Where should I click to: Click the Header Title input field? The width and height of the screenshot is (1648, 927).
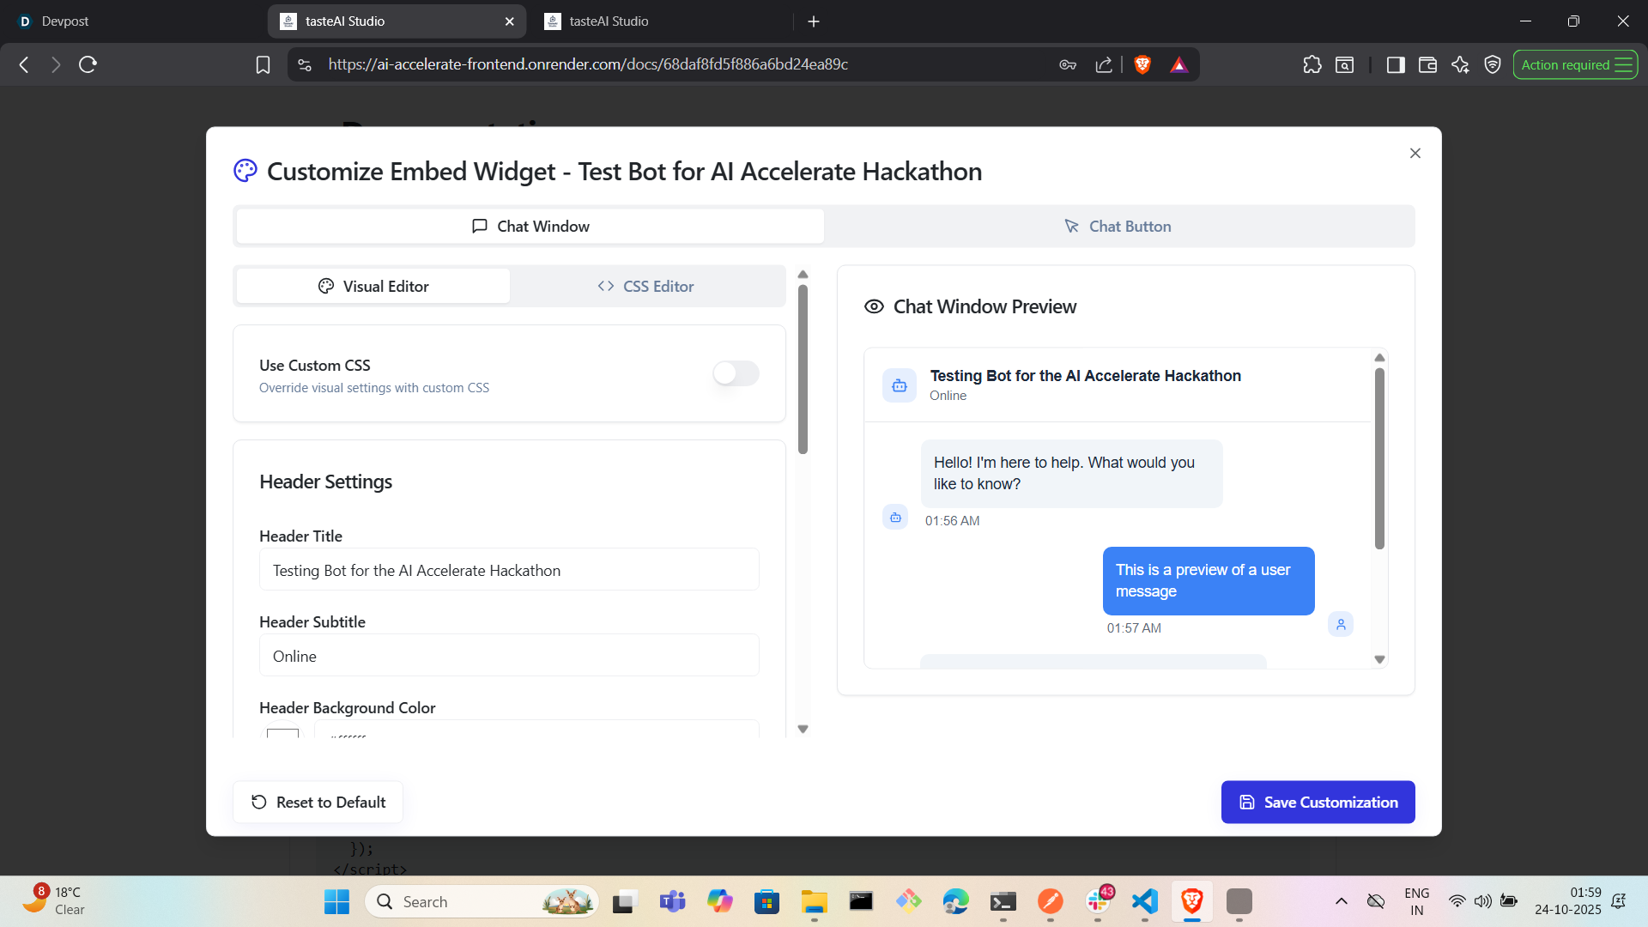coord(509,571)
